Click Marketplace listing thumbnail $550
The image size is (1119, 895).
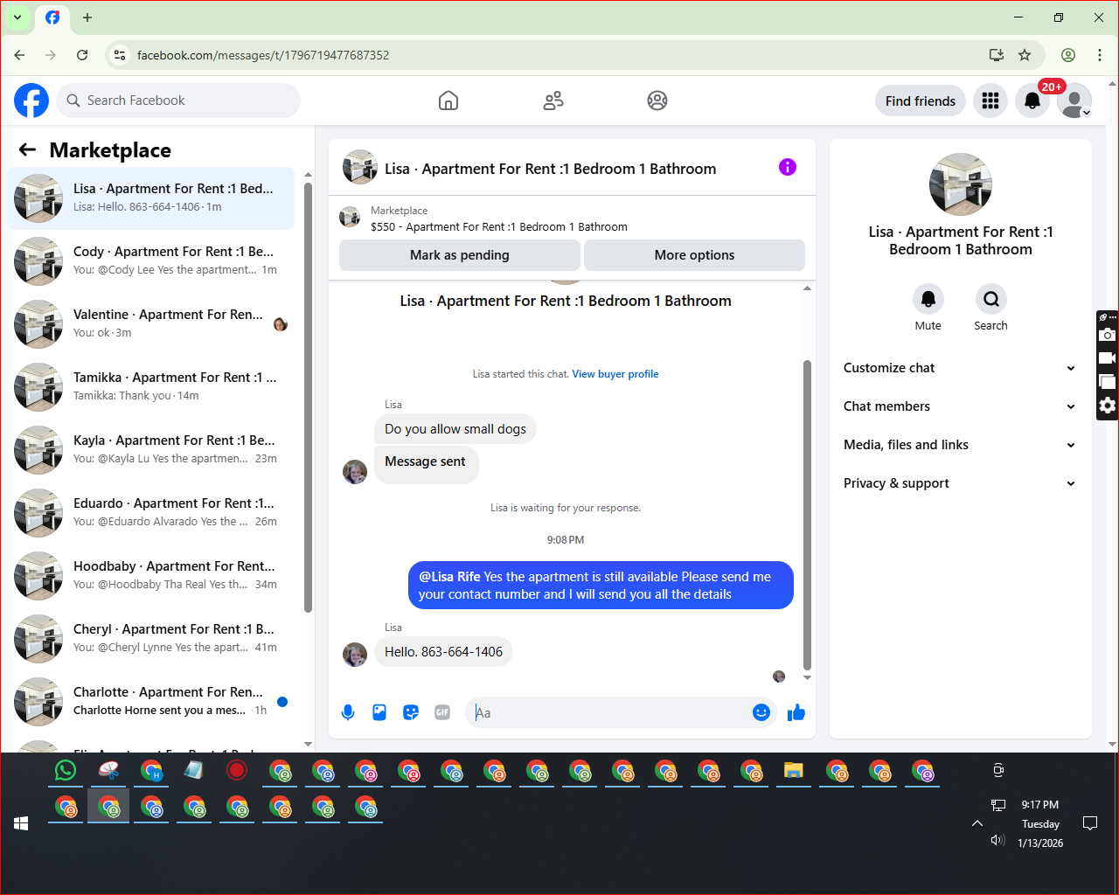[350, 217]
